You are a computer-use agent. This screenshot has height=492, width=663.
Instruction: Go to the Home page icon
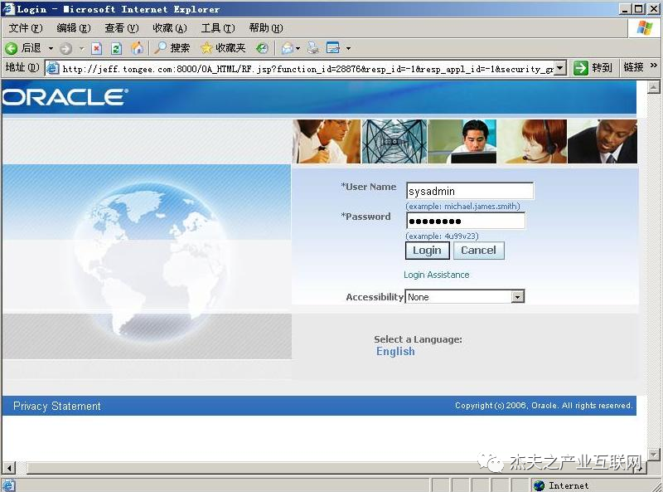[137, 48]
